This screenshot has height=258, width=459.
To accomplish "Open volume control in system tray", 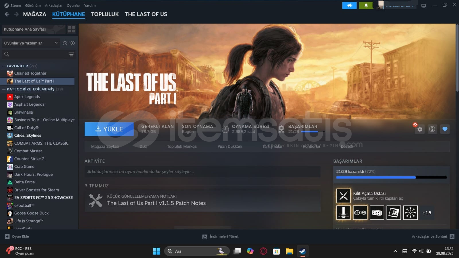I will coord(421,251).
